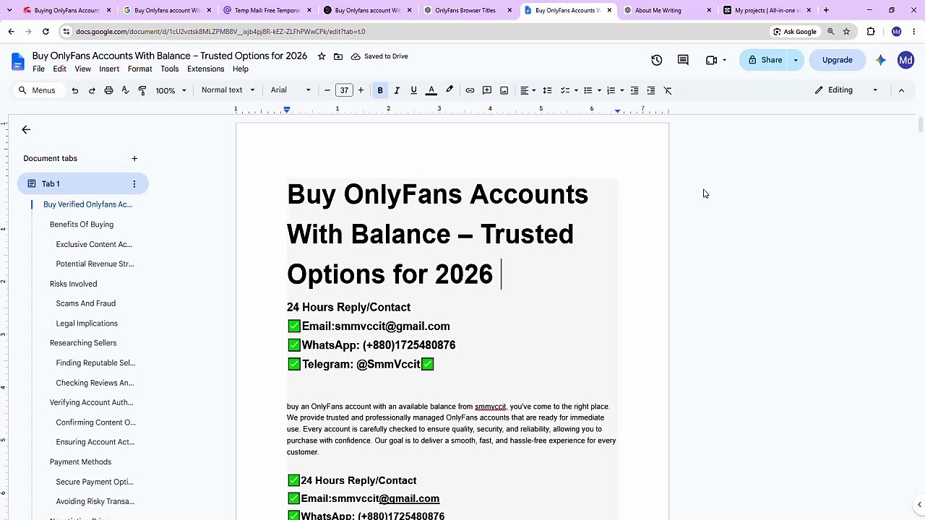Open the checklist dropdown
The image size is (925, 520).
569,90
